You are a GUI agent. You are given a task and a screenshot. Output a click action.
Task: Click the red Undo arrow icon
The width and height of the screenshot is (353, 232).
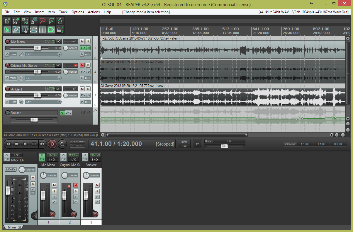(42, 21)
